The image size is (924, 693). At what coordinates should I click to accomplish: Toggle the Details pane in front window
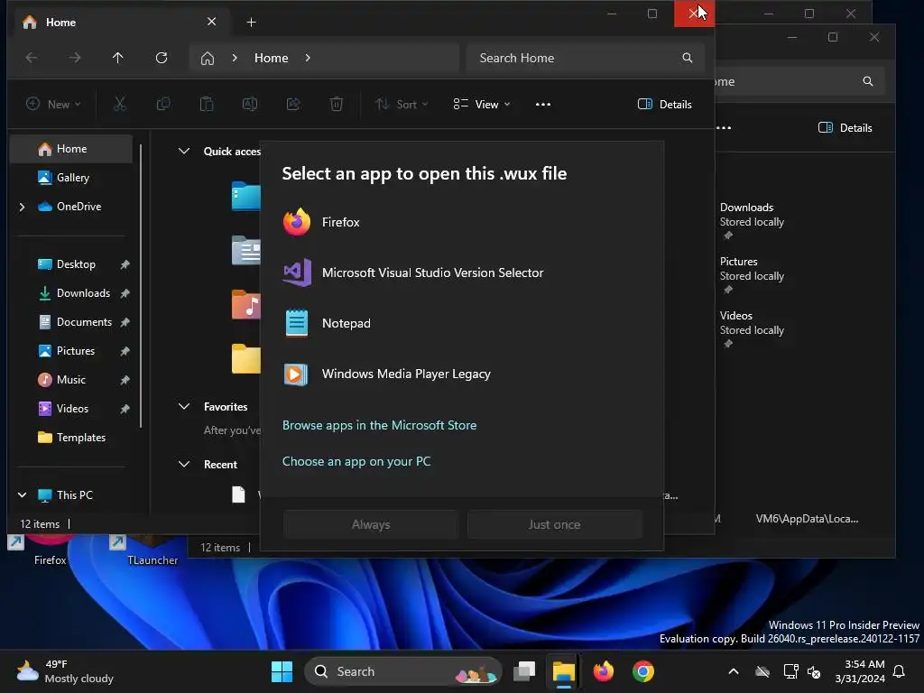(665, 105)
